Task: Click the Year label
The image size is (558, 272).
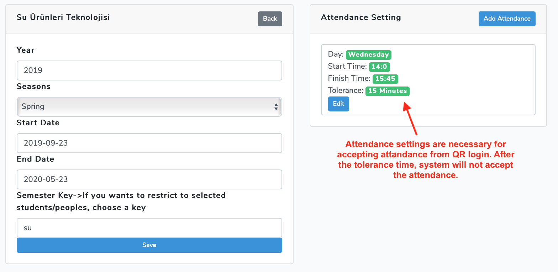Action: (26, 50)
